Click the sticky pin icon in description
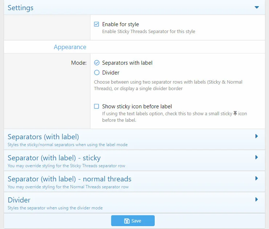This screenshot has width=269, height=229. click(x=235, y=114)
